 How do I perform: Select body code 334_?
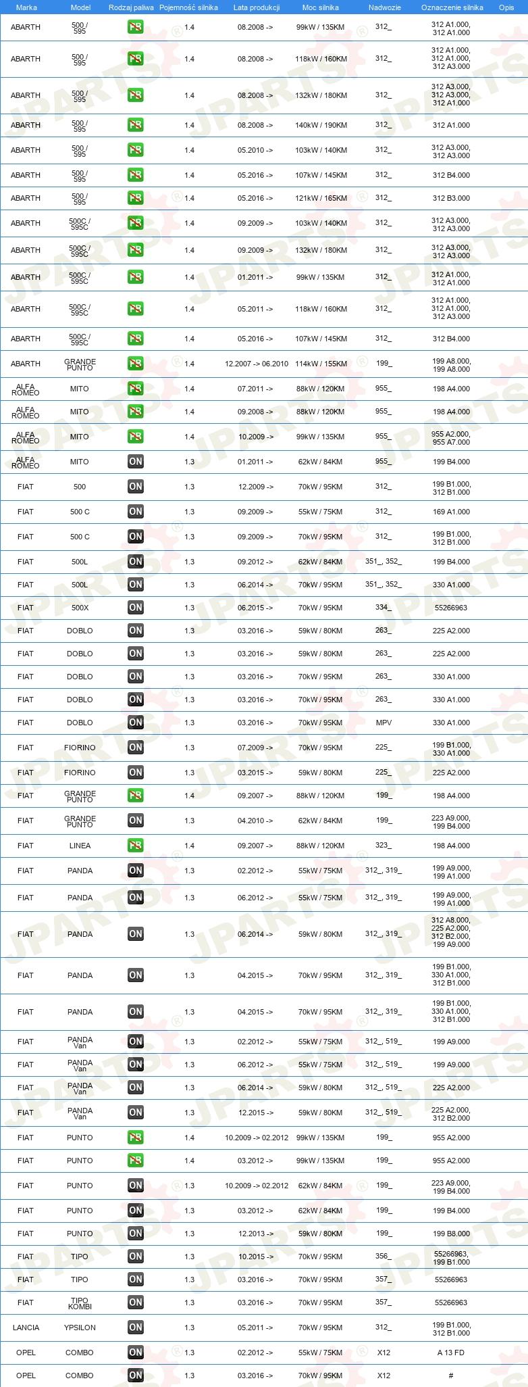pyautogui.click(x=384, y=607)
